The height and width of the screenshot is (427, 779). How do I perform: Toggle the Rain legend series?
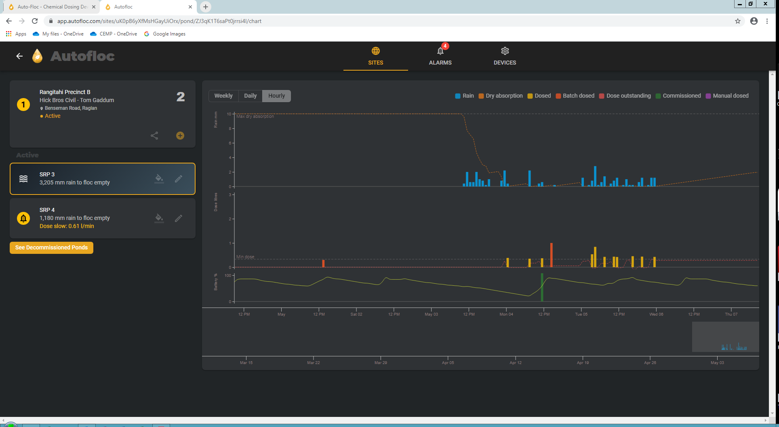pyautogui.click(x=464, y=96)
